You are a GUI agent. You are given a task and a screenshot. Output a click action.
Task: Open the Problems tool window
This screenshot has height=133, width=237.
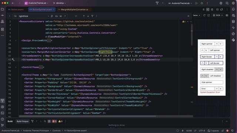3,119
